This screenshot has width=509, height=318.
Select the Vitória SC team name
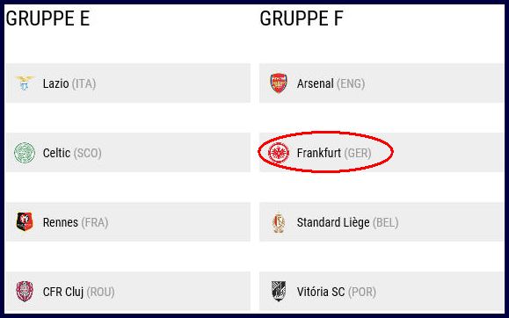click(321, 292)
